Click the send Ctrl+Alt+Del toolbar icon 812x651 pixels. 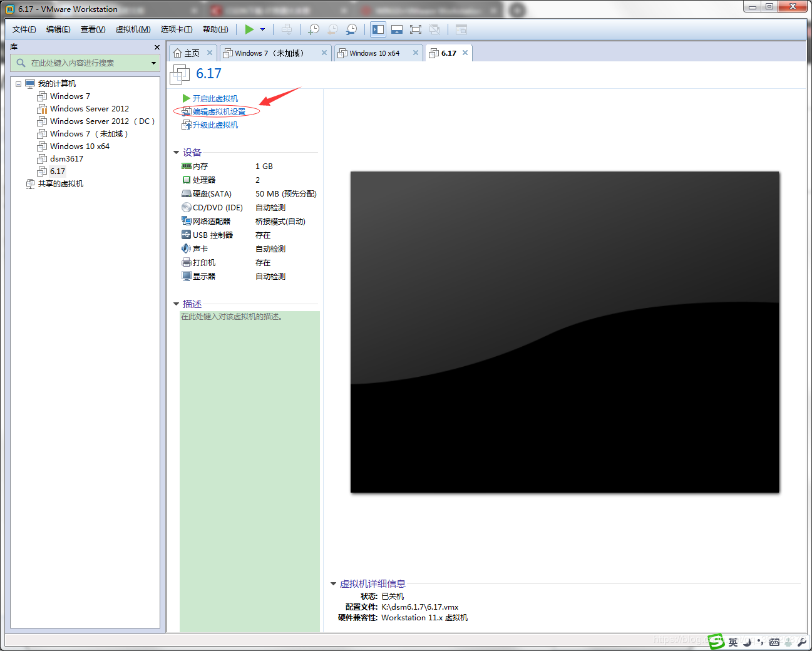tap(287, 29)
